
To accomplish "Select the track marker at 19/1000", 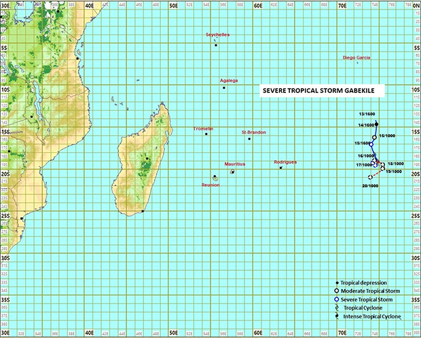I will [x=382, y=168].
